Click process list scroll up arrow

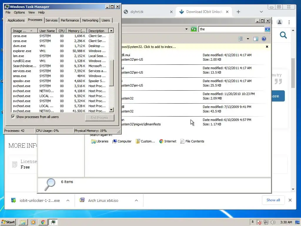[111, 31]
